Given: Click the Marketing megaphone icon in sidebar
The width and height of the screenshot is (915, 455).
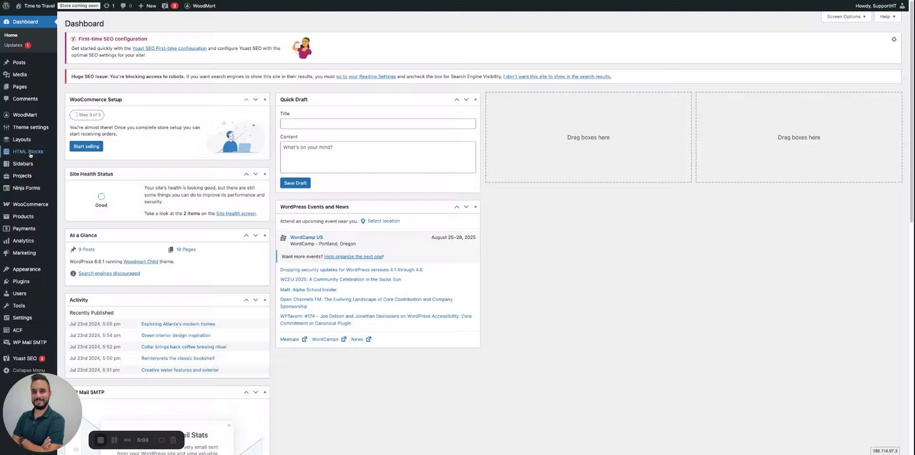Looking at the screenshot, I should (x=6, y=253).
